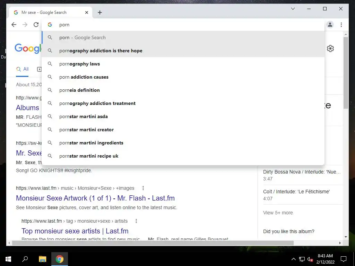
Task: Open options dots beside Monsieur+Sexe +images result
Action: [x=143, y=188]
